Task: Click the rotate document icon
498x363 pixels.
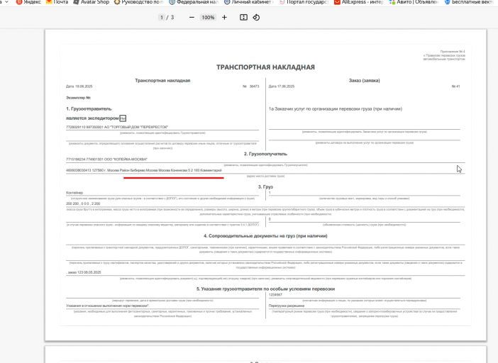Action: (256, 18)
